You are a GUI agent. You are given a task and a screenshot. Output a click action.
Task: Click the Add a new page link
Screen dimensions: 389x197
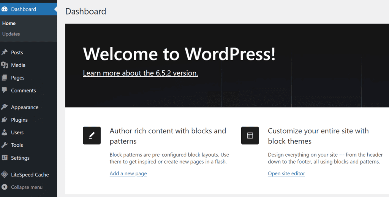click(x=128, y=173)
